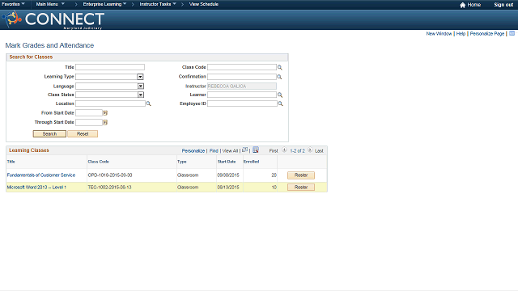518x291 pixels.
Task: Open Microsoft Word 2013 -- Level 1 link
Action: (36, 188)
